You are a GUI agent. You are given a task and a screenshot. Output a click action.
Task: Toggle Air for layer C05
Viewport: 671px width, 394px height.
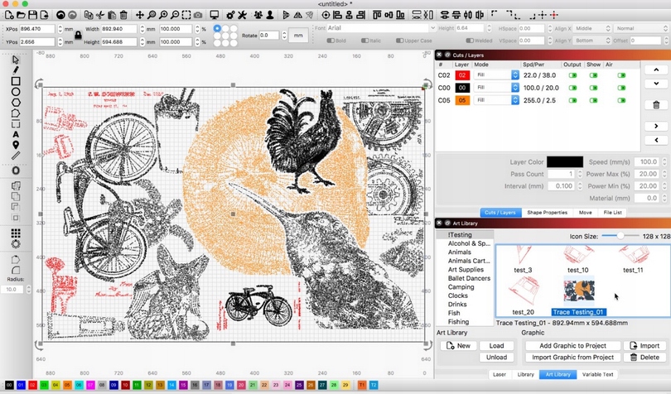[x=621, y=100]
